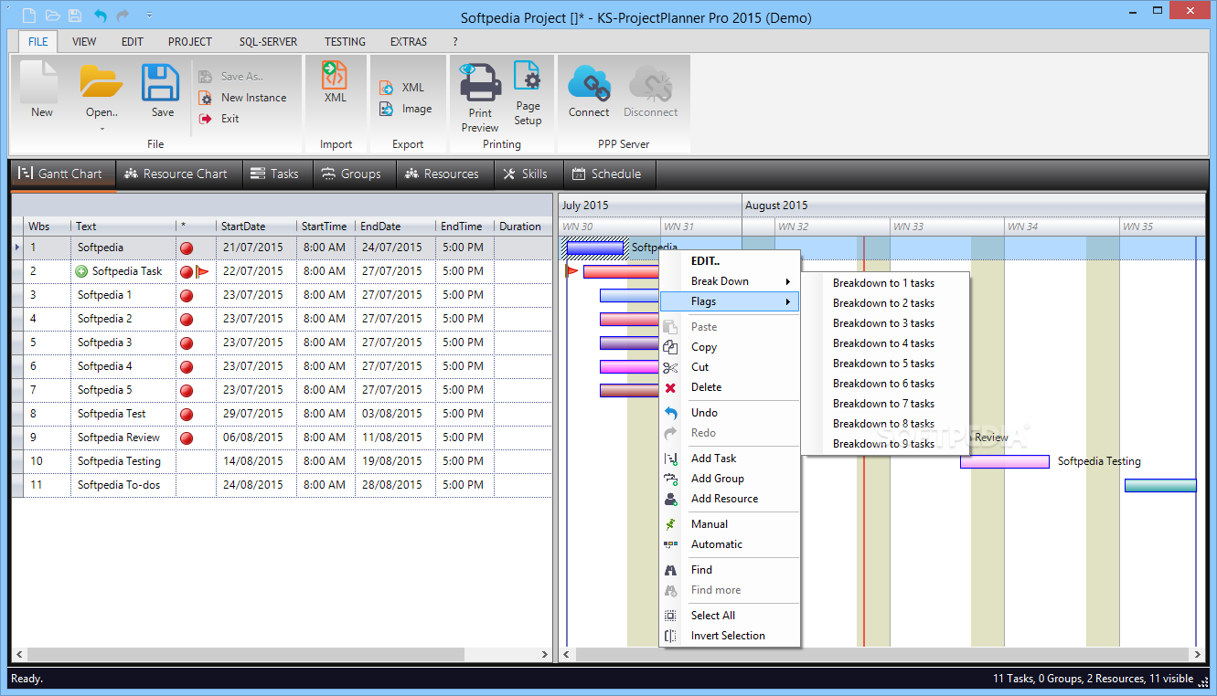Select Breakdown to 9 tasks
Viewport: 1217px width, 696px height.
pyautogui.click(x=883, y=444)
